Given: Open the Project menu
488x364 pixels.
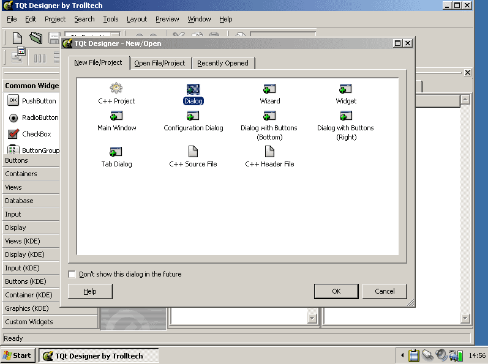Looking at the screenshot, I should pyautogui.click(x=55, y=20).
